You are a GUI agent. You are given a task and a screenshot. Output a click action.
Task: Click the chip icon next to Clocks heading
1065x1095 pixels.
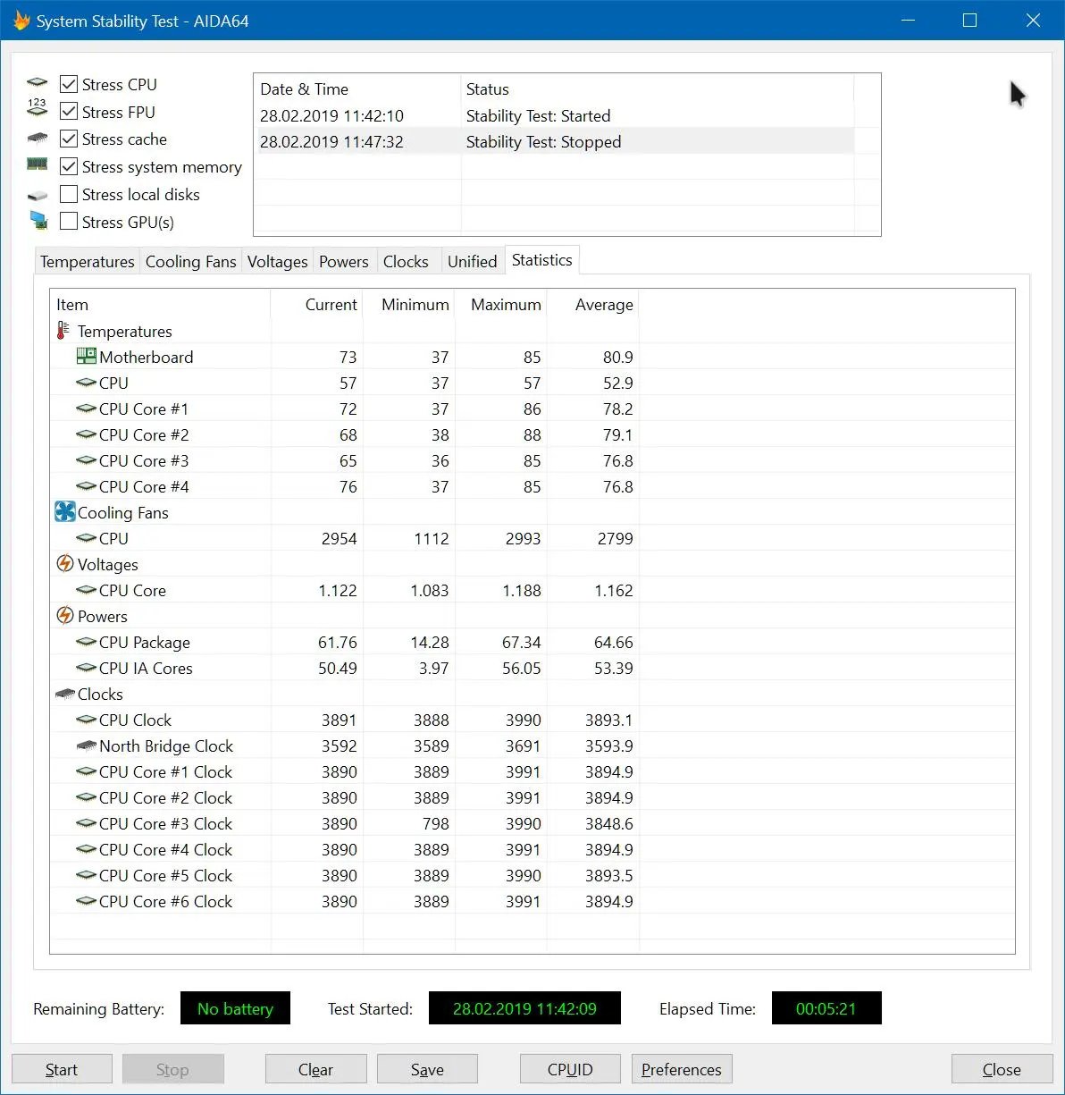click(65, 694)
